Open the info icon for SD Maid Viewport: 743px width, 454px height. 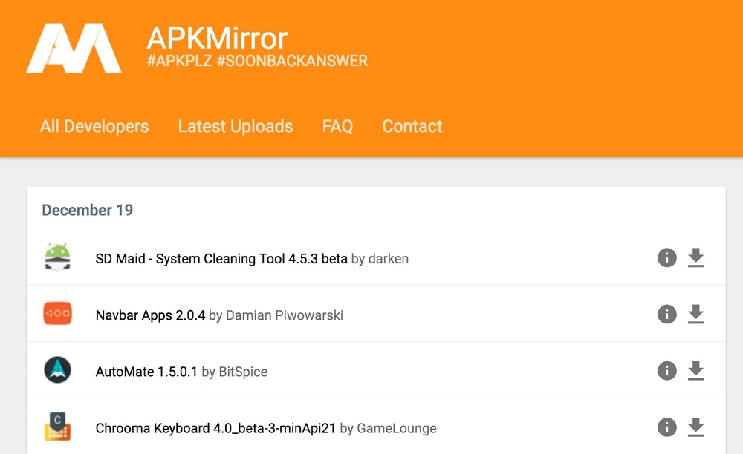click(x=666, y=257)
